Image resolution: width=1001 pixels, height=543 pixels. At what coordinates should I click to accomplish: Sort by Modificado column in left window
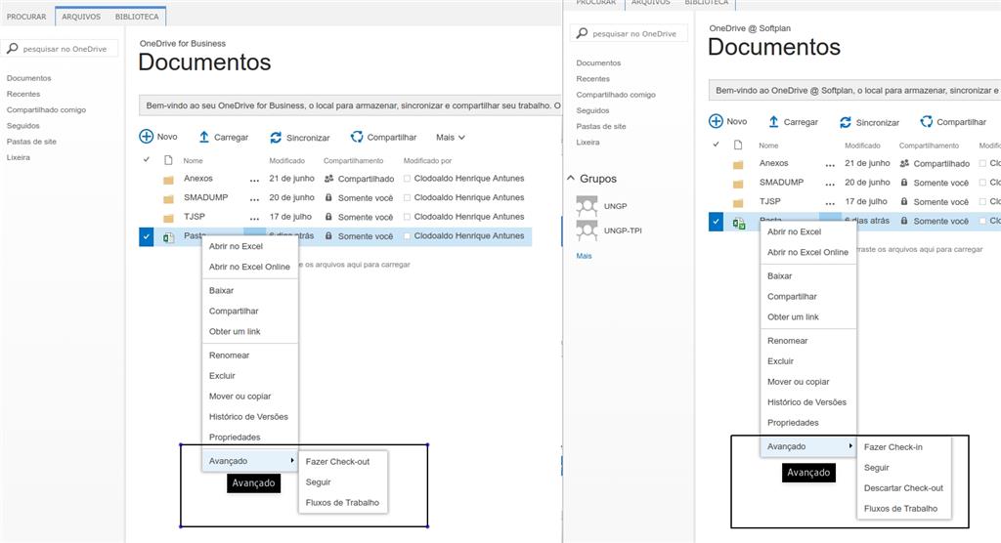[286, 161]
